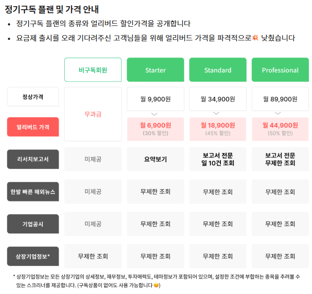
Task: Click the 기업공시 row label
Action: pos(33,224)
